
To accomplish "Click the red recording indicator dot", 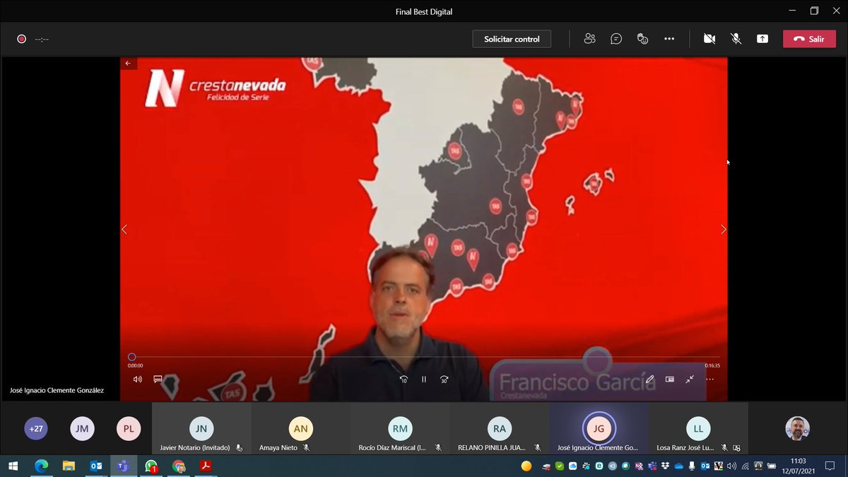I will [21, 39].
